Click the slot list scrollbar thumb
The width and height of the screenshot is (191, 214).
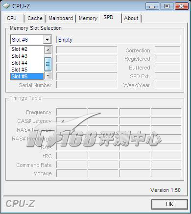coord(48,64)
